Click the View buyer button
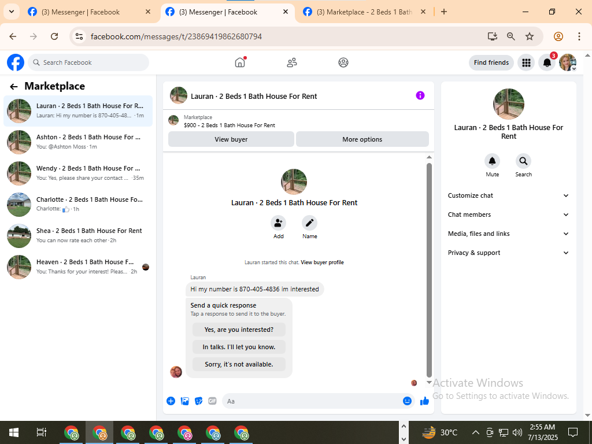Image resolution: width=592 pixels, height=444 pixels. pyautogui.click(x=231, y=139)
